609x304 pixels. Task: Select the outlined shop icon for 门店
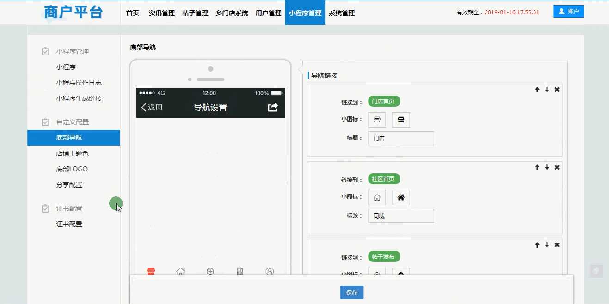point(377,120)
